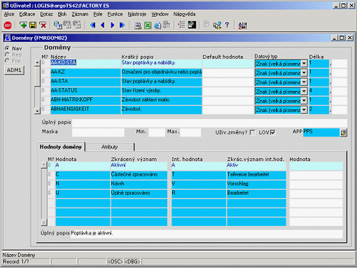Export to Excel using green spreadsheet icon

147,25
